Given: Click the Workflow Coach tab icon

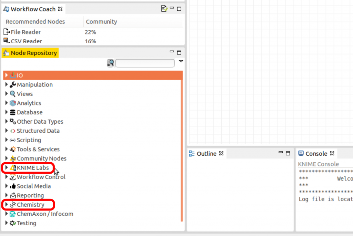Looking at the screenshot, I should coord(6,9).
